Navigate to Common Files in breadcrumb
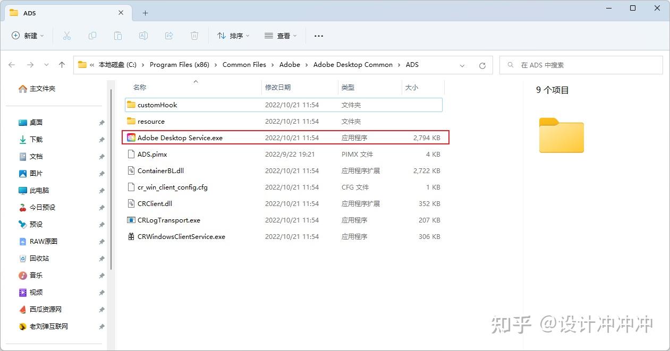The height and width of the screenshot is (351, 670). tap(244, 65)
